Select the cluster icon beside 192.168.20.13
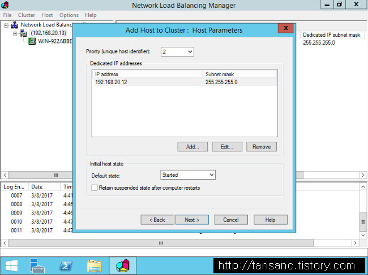 (x=23, y=33)
